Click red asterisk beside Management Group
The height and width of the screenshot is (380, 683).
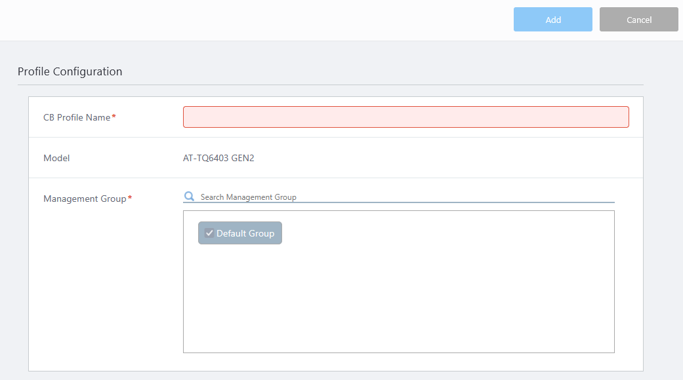[x=130, y=198]
